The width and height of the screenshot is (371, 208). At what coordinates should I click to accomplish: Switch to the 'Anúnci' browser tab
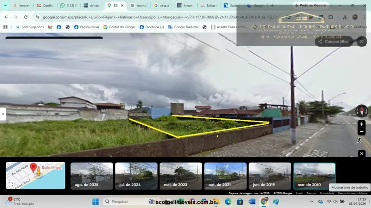pyautogui.click(x=139, y=6)
